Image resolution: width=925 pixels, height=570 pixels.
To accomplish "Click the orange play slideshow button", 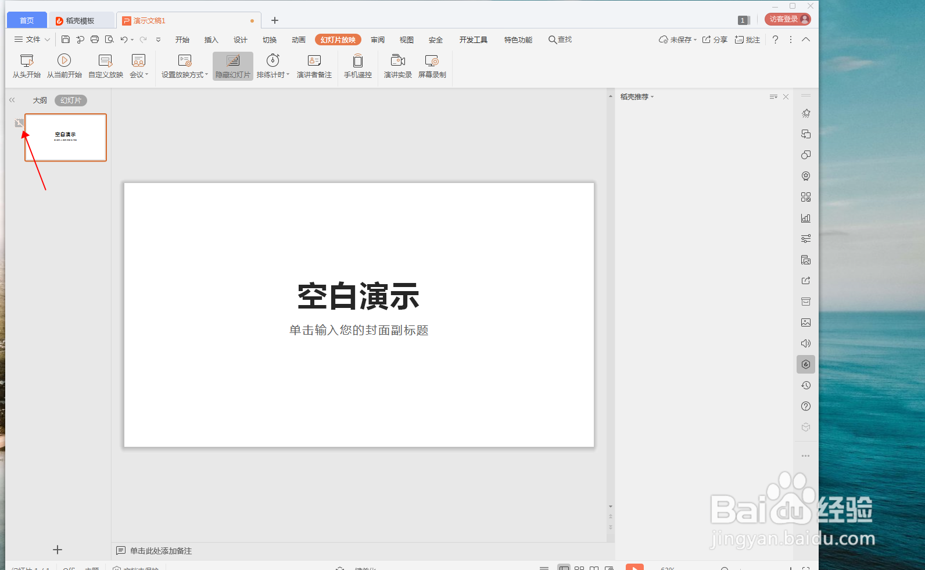I will [634, 567].
